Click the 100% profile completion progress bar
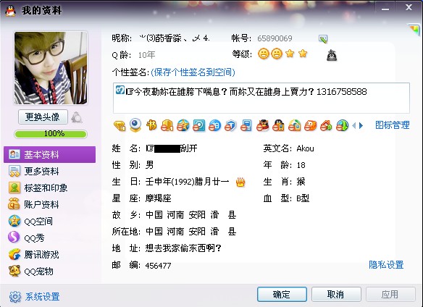The image size is (423, 307). (x=51, y=134)
